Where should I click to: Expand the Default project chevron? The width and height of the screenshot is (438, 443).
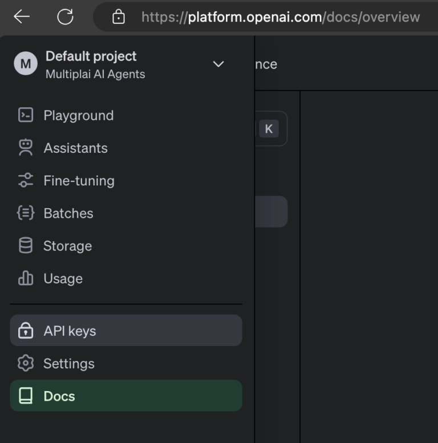click(218, 64)
